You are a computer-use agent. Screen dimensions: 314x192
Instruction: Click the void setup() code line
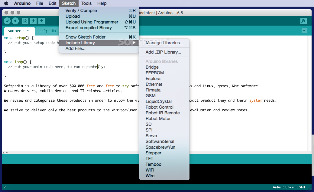click(x=19, y=38)
